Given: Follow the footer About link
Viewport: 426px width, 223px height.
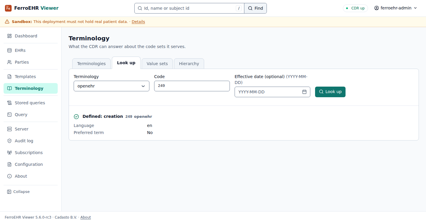Looking at the screenshot, I should coord(85,217).
